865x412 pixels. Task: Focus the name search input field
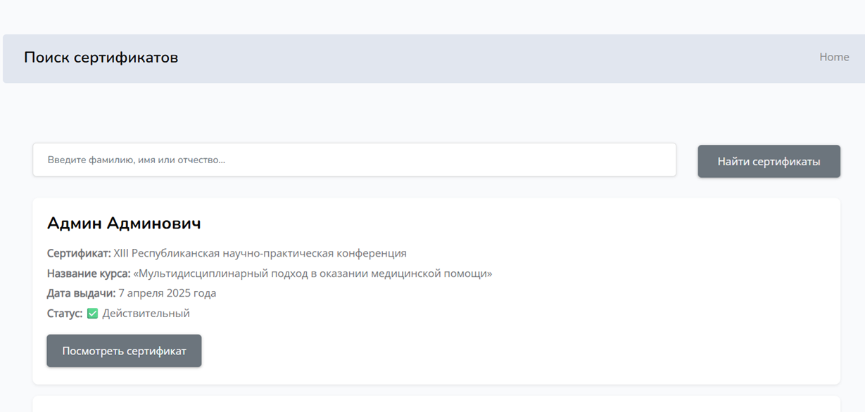click(x=355, y=160)
